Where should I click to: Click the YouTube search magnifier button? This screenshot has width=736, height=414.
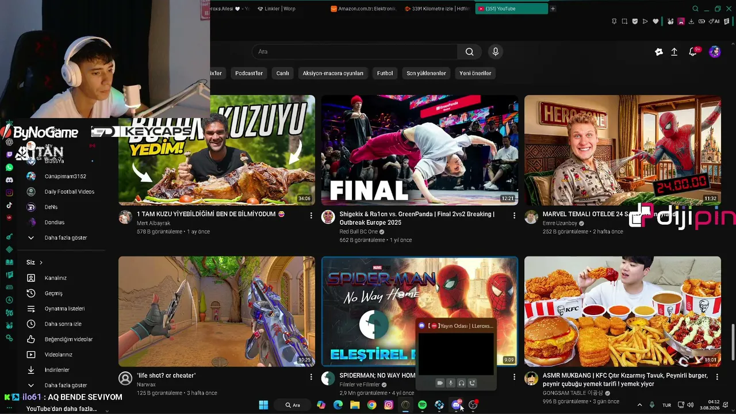click(469, 52)
